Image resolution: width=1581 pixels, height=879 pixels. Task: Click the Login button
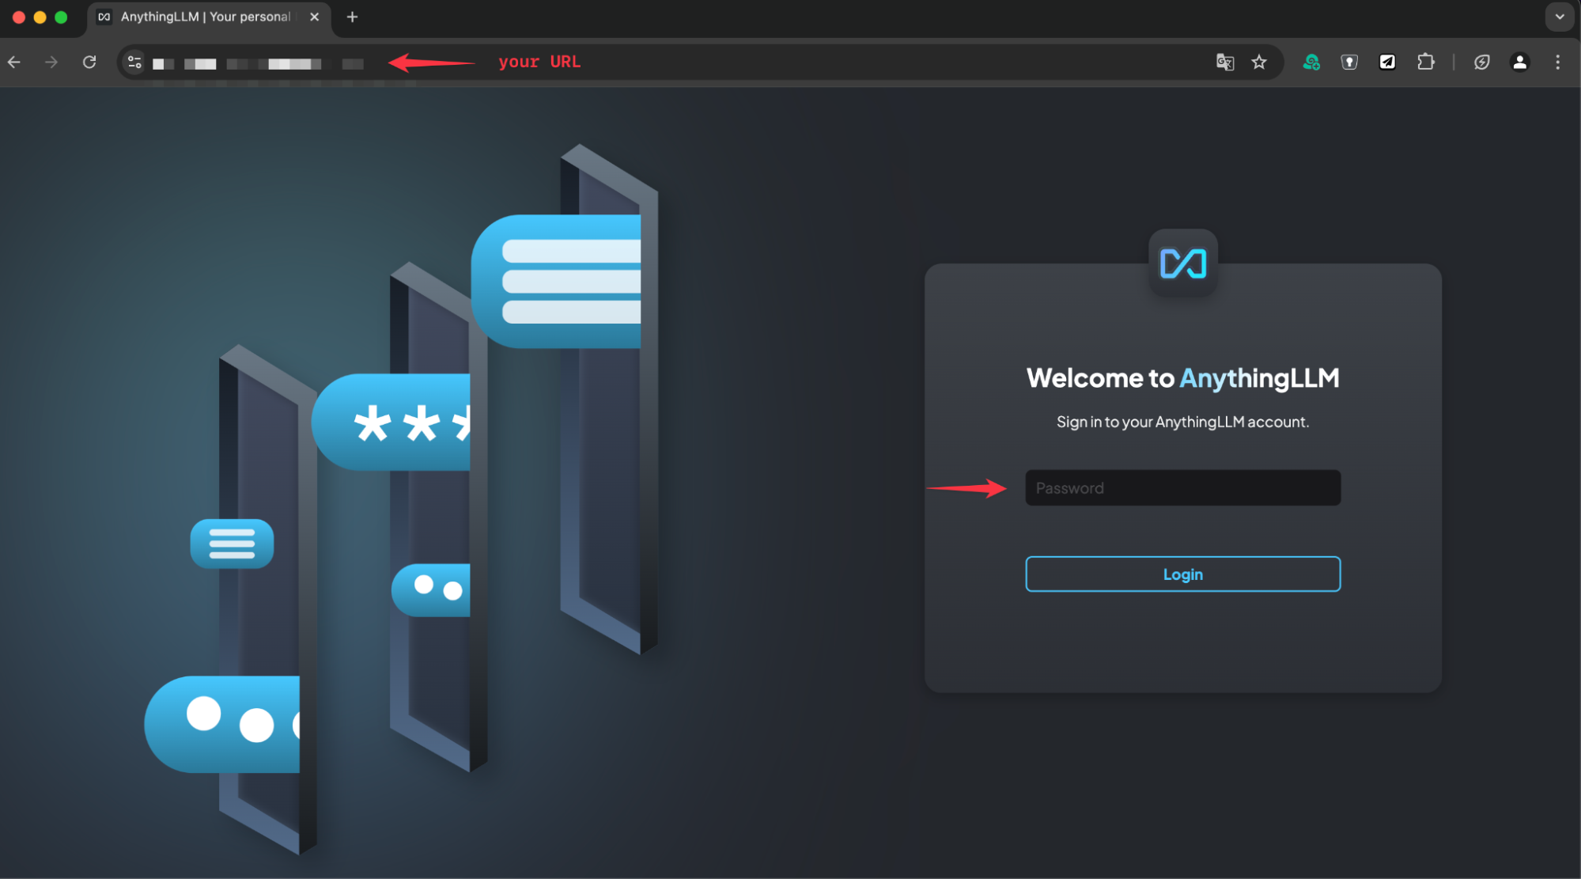pos(1182,574)
